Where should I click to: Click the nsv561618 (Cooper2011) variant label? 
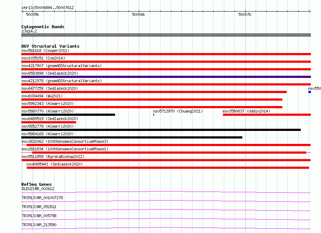[45, 50]
